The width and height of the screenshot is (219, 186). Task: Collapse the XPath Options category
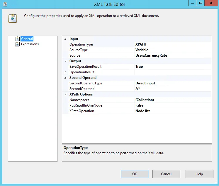(x=65, y=94)
